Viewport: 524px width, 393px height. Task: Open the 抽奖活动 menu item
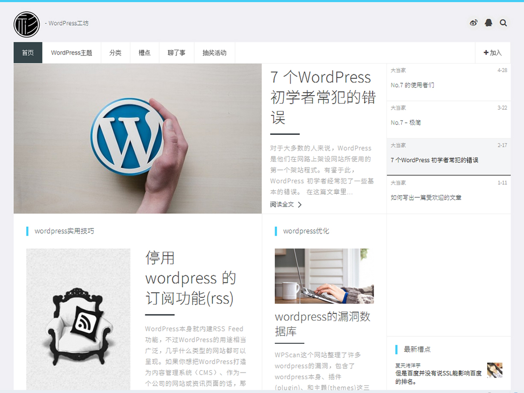(x=214, y=53)
